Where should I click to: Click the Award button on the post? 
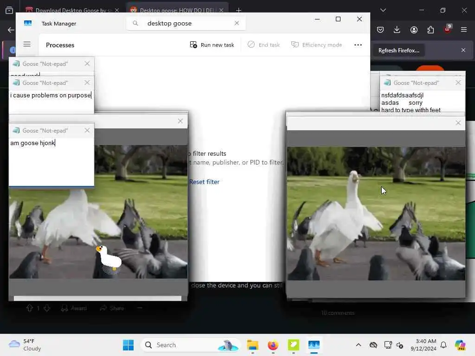pyautogui.click(x=74, y=308)
